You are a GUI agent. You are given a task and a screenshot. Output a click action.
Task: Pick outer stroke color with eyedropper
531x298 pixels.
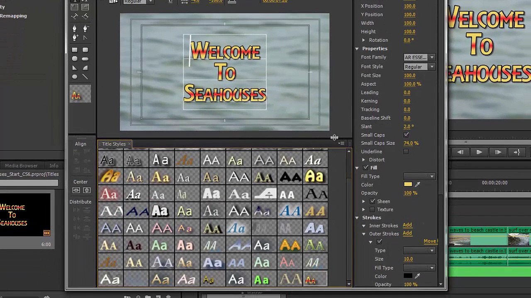pyautogui.click(x=418, y=276)
